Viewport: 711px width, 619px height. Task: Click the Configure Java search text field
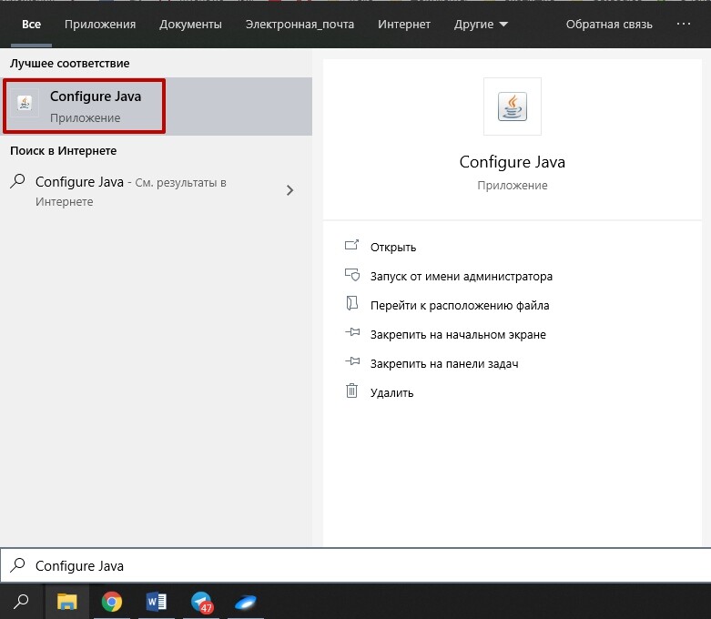355,565
